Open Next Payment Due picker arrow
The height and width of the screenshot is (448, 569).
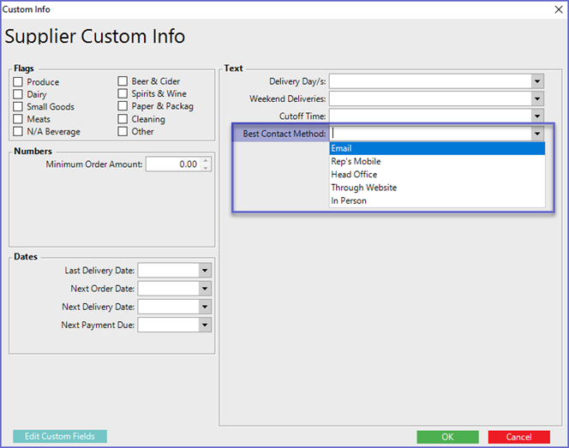coord(205,325)
